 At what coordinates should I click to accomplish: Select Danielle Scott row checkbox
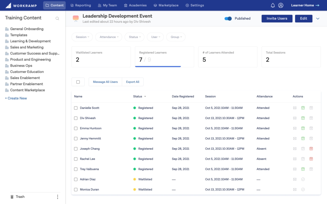(x=76, y=108)
